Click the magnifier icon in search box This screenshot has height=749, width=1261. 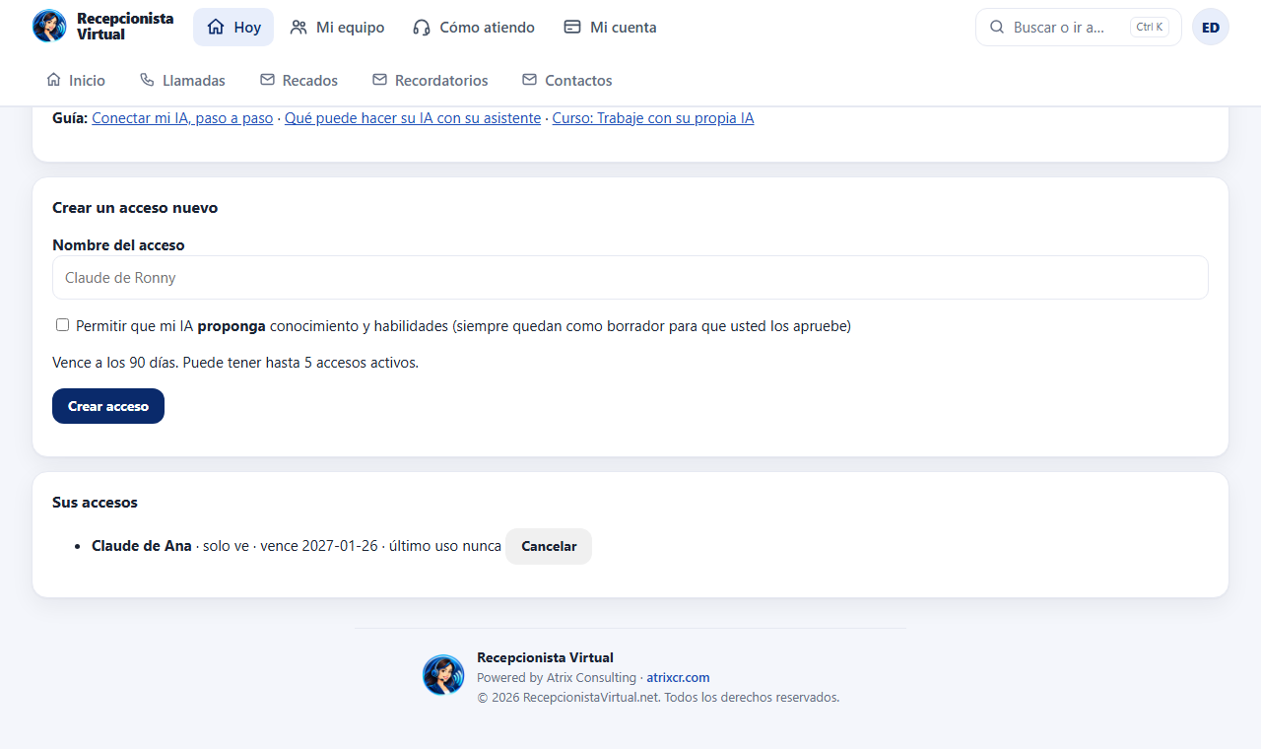[997, 28]
